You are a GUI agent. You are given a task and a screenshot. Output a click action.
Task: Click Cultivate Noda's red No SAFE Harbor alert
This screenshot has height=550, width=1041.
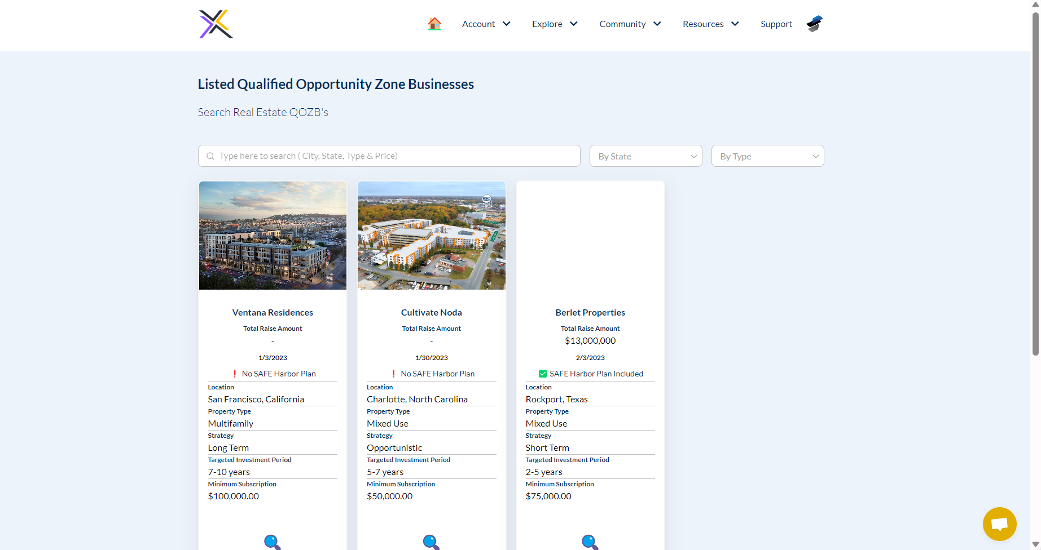(x=393, y=374)
